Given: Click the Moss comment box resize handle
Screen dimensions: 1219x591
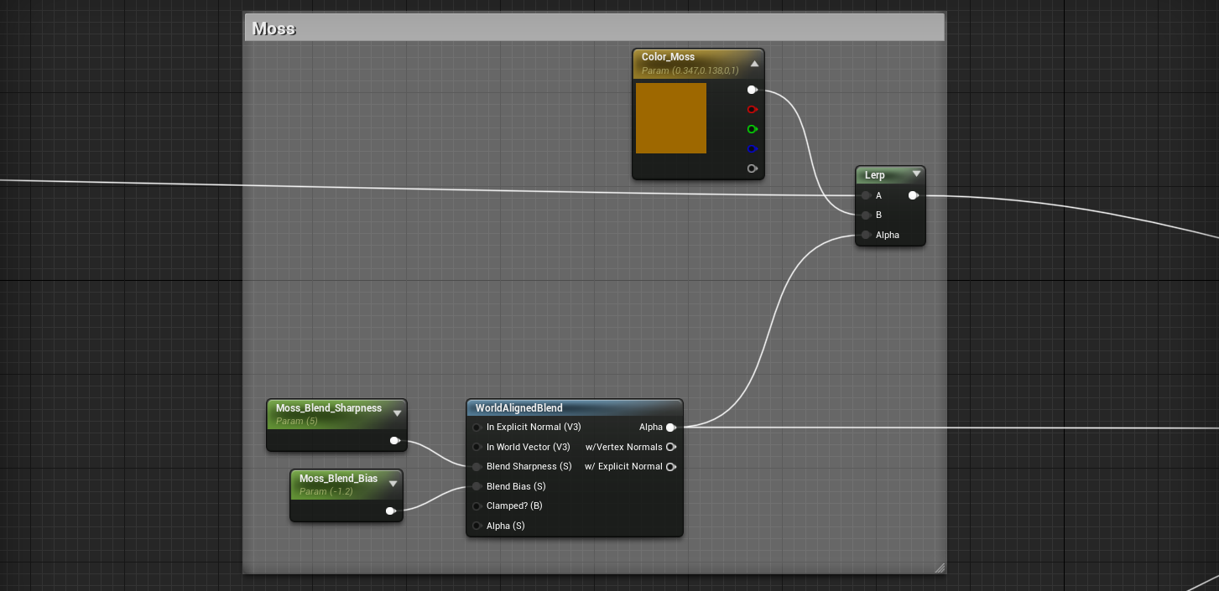Looking at the screenshot, I should pyautogui.click(x=939, y=568).
